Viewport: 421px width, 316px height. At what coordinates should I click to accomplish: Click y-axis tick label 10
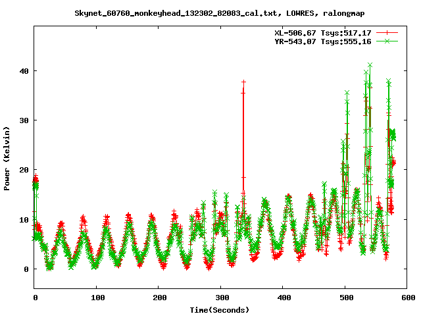pos(24,219)
